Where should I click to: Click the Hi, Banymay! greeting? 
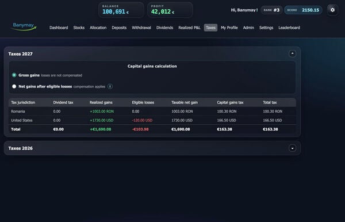point(244,10)
